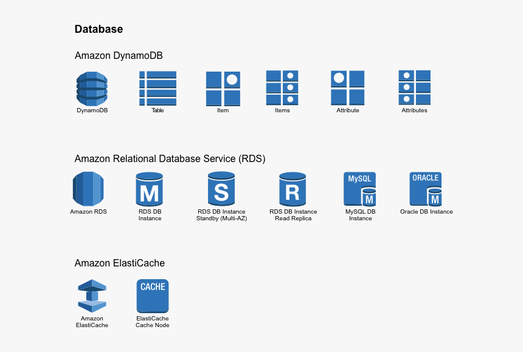Screen dimensions: 523x352
Task: Click the RDS DB Instance M cylinder
Action: (150, 189)
